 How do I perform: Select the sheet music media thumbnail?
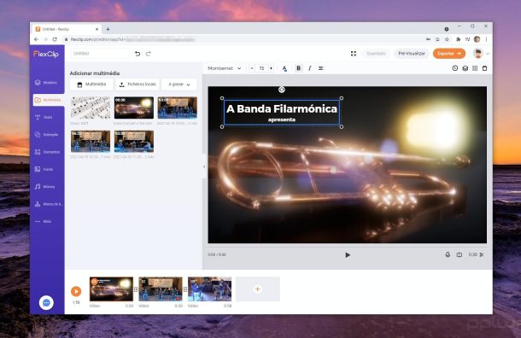click(91, 108)
